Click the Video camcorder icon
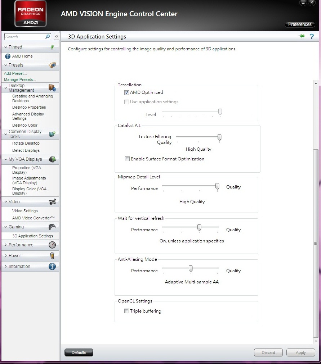The height and width of the screenshot is (364, 321). point(52,202)
